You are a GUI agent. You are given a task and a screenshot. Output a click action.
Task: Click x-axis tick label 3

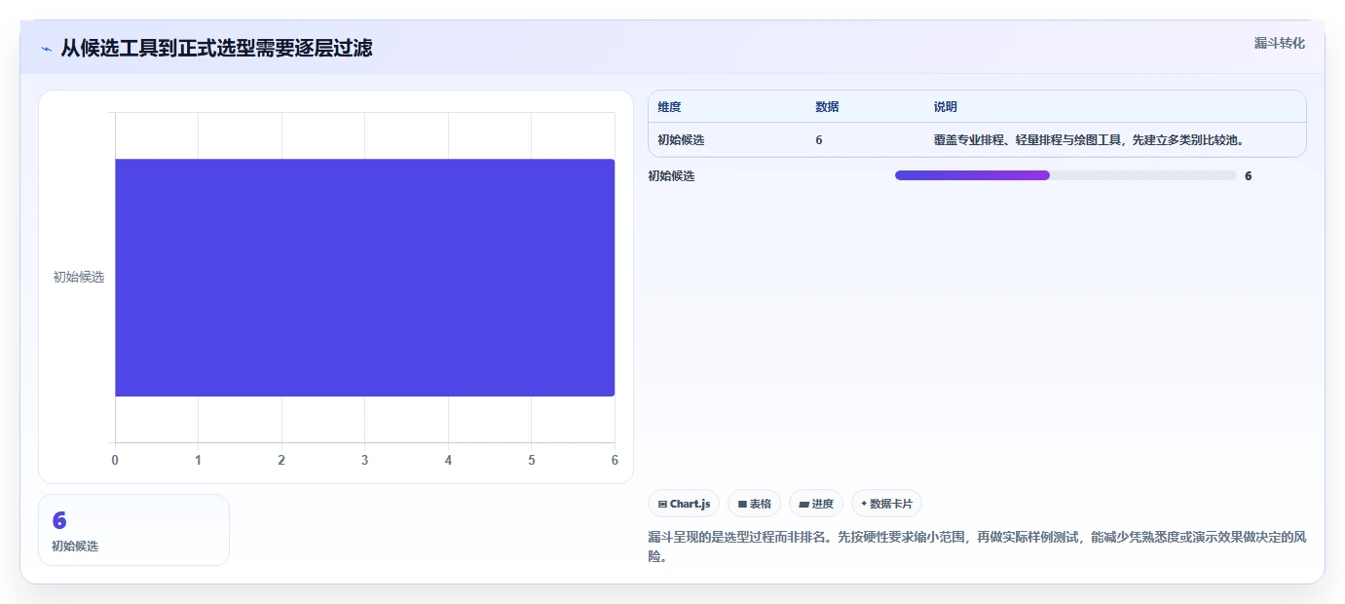tap(364, 460)
